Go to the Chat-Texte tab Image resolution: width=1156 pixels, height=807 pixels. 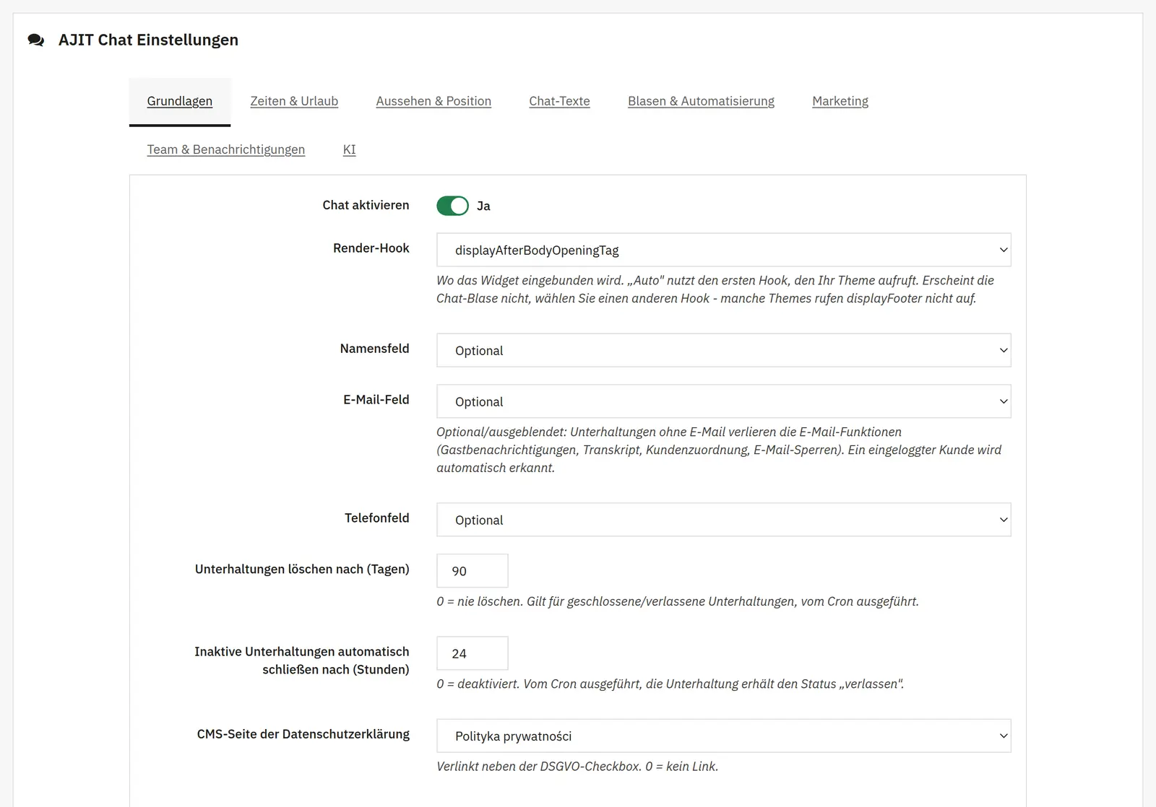[559, 101]
